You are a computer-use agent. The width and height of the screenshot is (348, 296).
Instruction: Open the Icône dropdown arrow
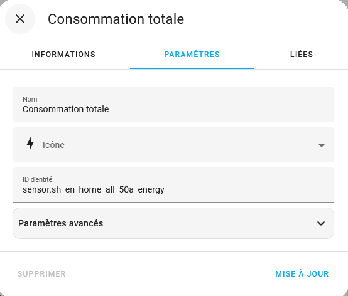pos(322,145)
